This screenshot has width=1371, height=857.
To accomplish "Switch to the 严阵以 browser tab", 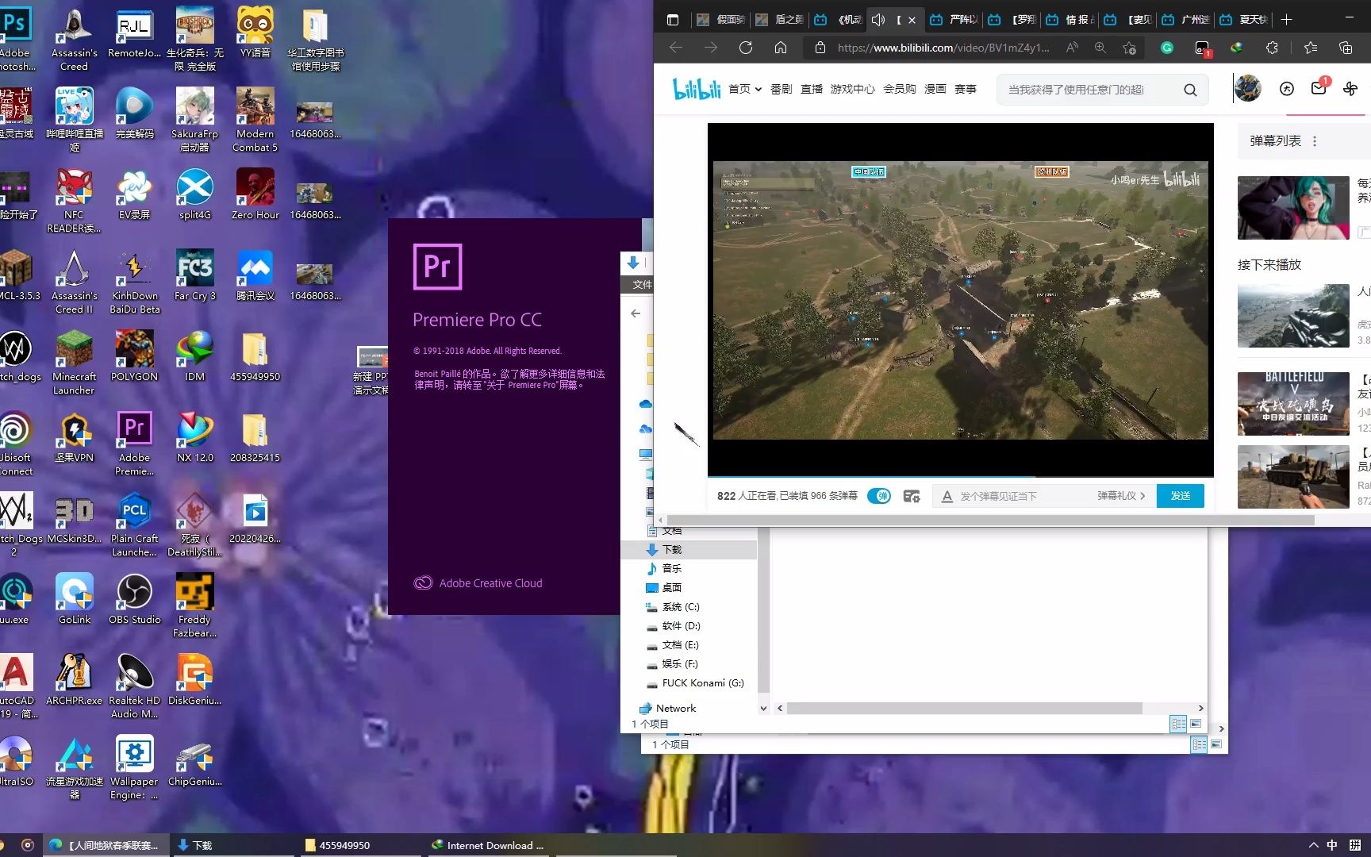I will (954, 20).
